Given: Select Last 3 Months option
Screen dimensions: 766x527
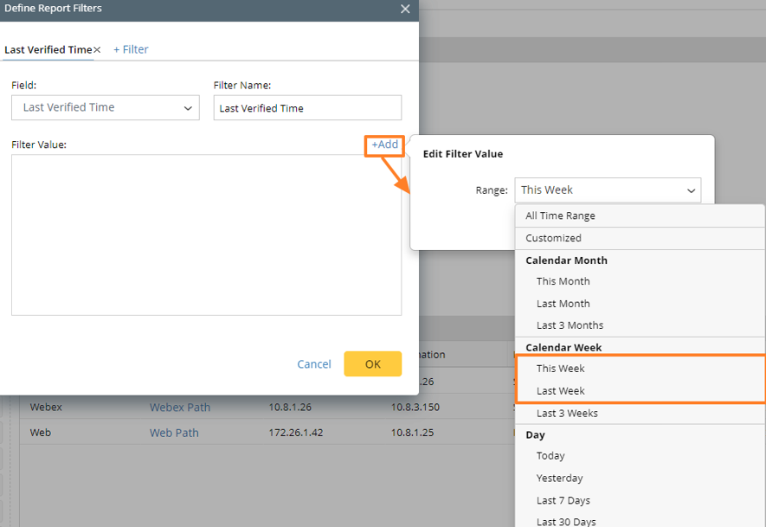Looking at the screenshot, I should [x=640, y=325].
